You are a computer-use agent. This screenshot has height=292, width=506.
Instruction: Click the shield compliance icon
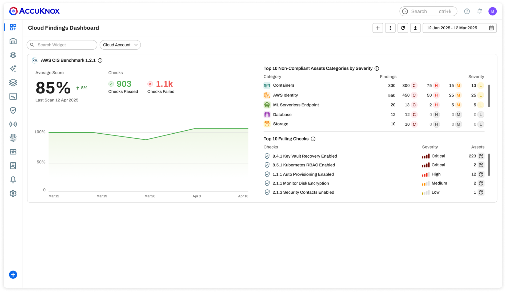[13, 110]
